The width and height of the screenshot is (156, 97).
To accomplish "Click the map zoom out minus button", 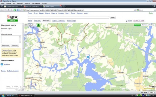I will (x=26, y=33).
